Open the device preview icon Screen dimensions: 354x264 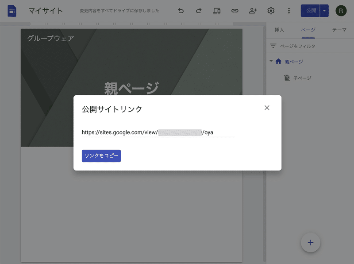point(217,11)
